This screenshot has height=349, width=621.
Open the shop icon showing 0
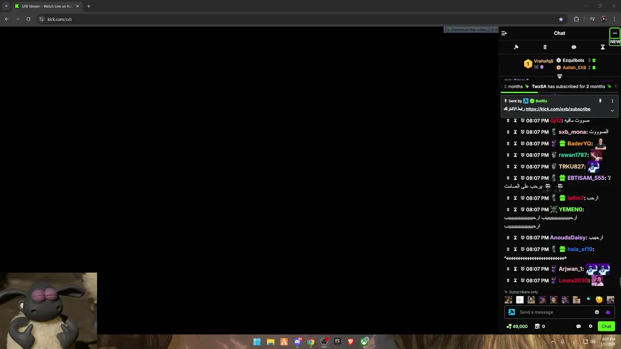point(539,326)
